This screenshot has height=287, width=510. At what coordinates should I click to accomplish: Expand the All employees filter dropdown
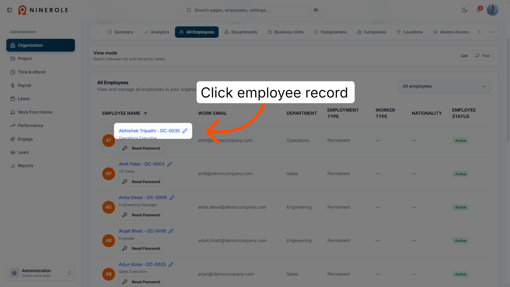(x=444, y=86)
